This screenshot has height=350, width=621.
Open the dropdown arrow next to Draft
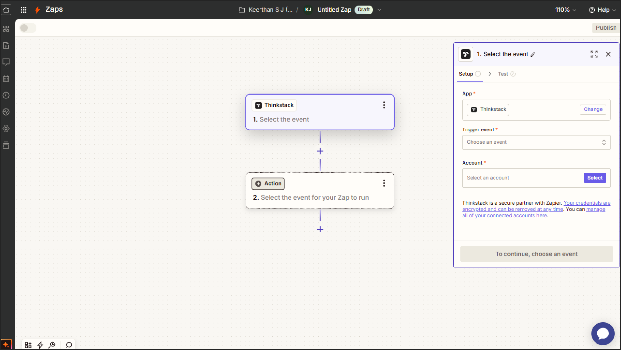[x=379, y=10]
